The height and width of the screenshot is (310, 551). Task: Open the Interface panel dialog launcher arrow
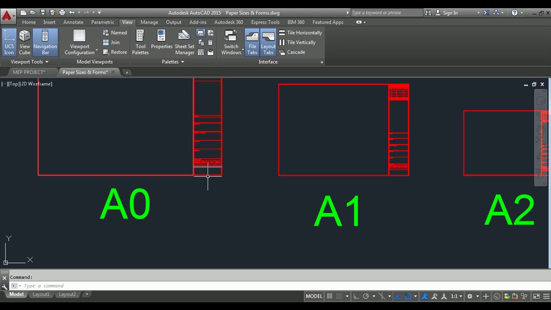tap(322, 62)
